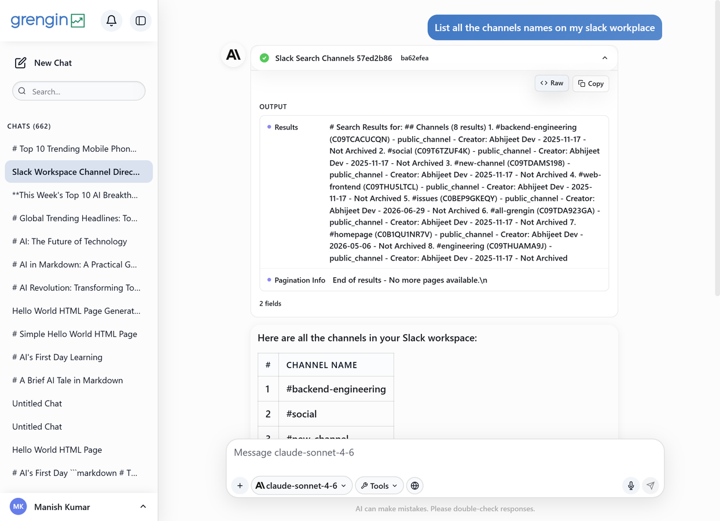720x521 pixels.
Task: Open the Tools dropdown
Action: pyautogui.click(x=379, y=486)
